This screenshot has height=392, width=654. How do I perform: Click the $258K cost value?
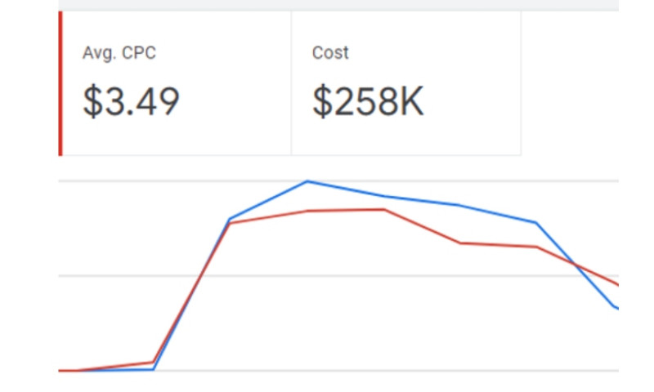368,102
